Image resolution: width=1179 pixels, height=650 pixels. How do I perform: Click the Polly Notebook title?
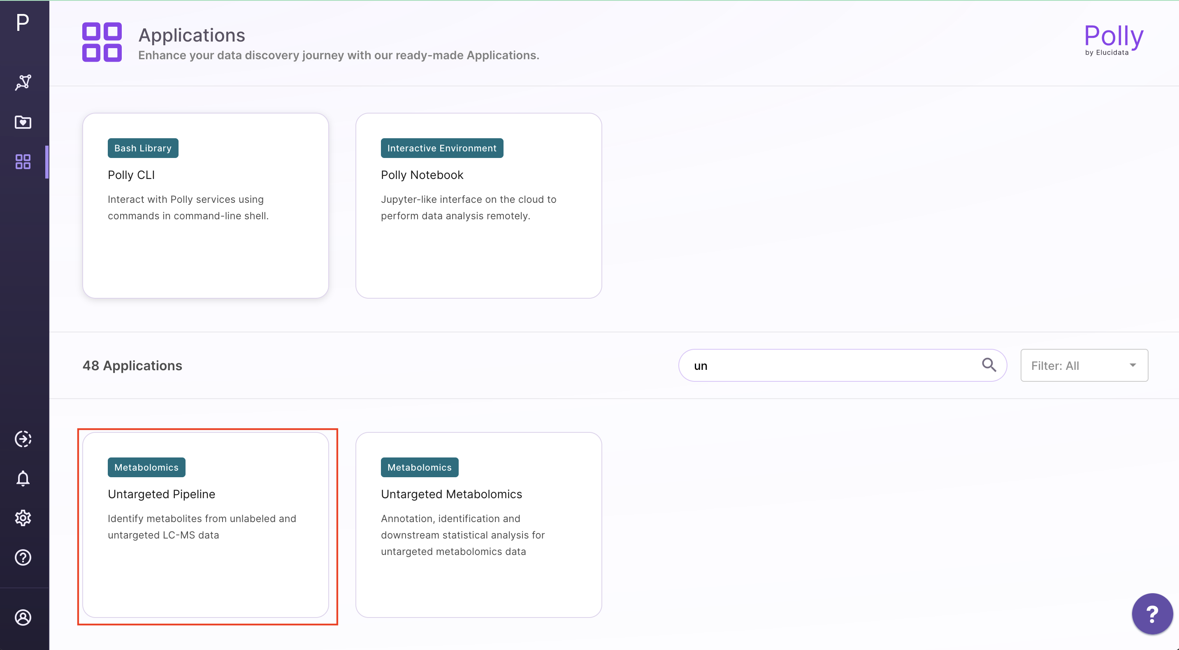point(422,175)
